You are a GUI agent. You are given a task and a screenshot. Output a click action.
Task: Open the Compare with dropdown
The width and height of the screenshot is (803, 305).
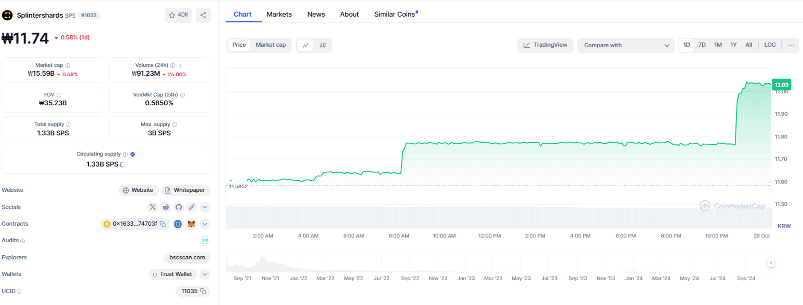pos(625,45)
